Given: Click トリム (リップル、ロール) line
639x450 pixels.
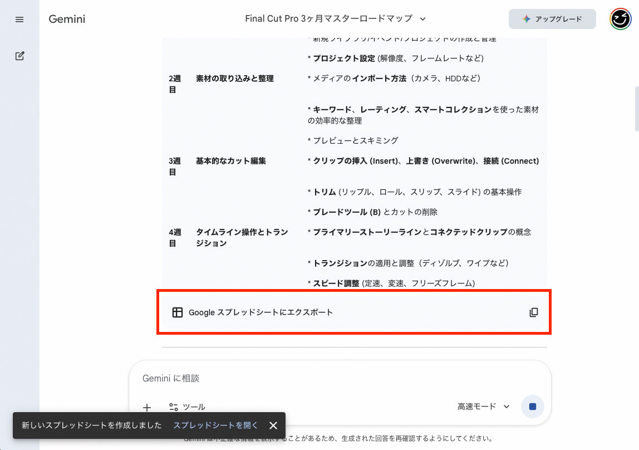Looking at the screenshot, I should (x=415, y=192).
